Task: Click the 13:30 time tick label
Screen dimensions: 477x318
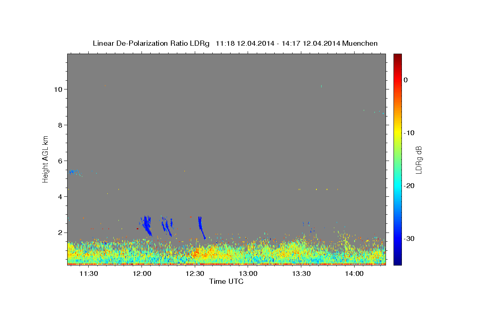Action: pos(301,273)
